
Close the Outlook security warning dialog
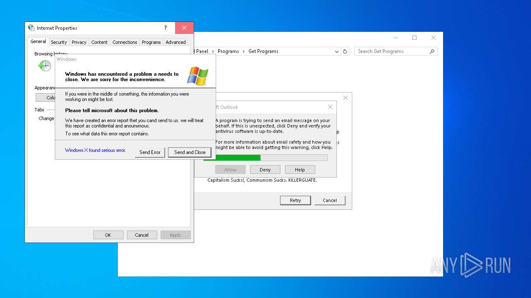tap(330, 107)
